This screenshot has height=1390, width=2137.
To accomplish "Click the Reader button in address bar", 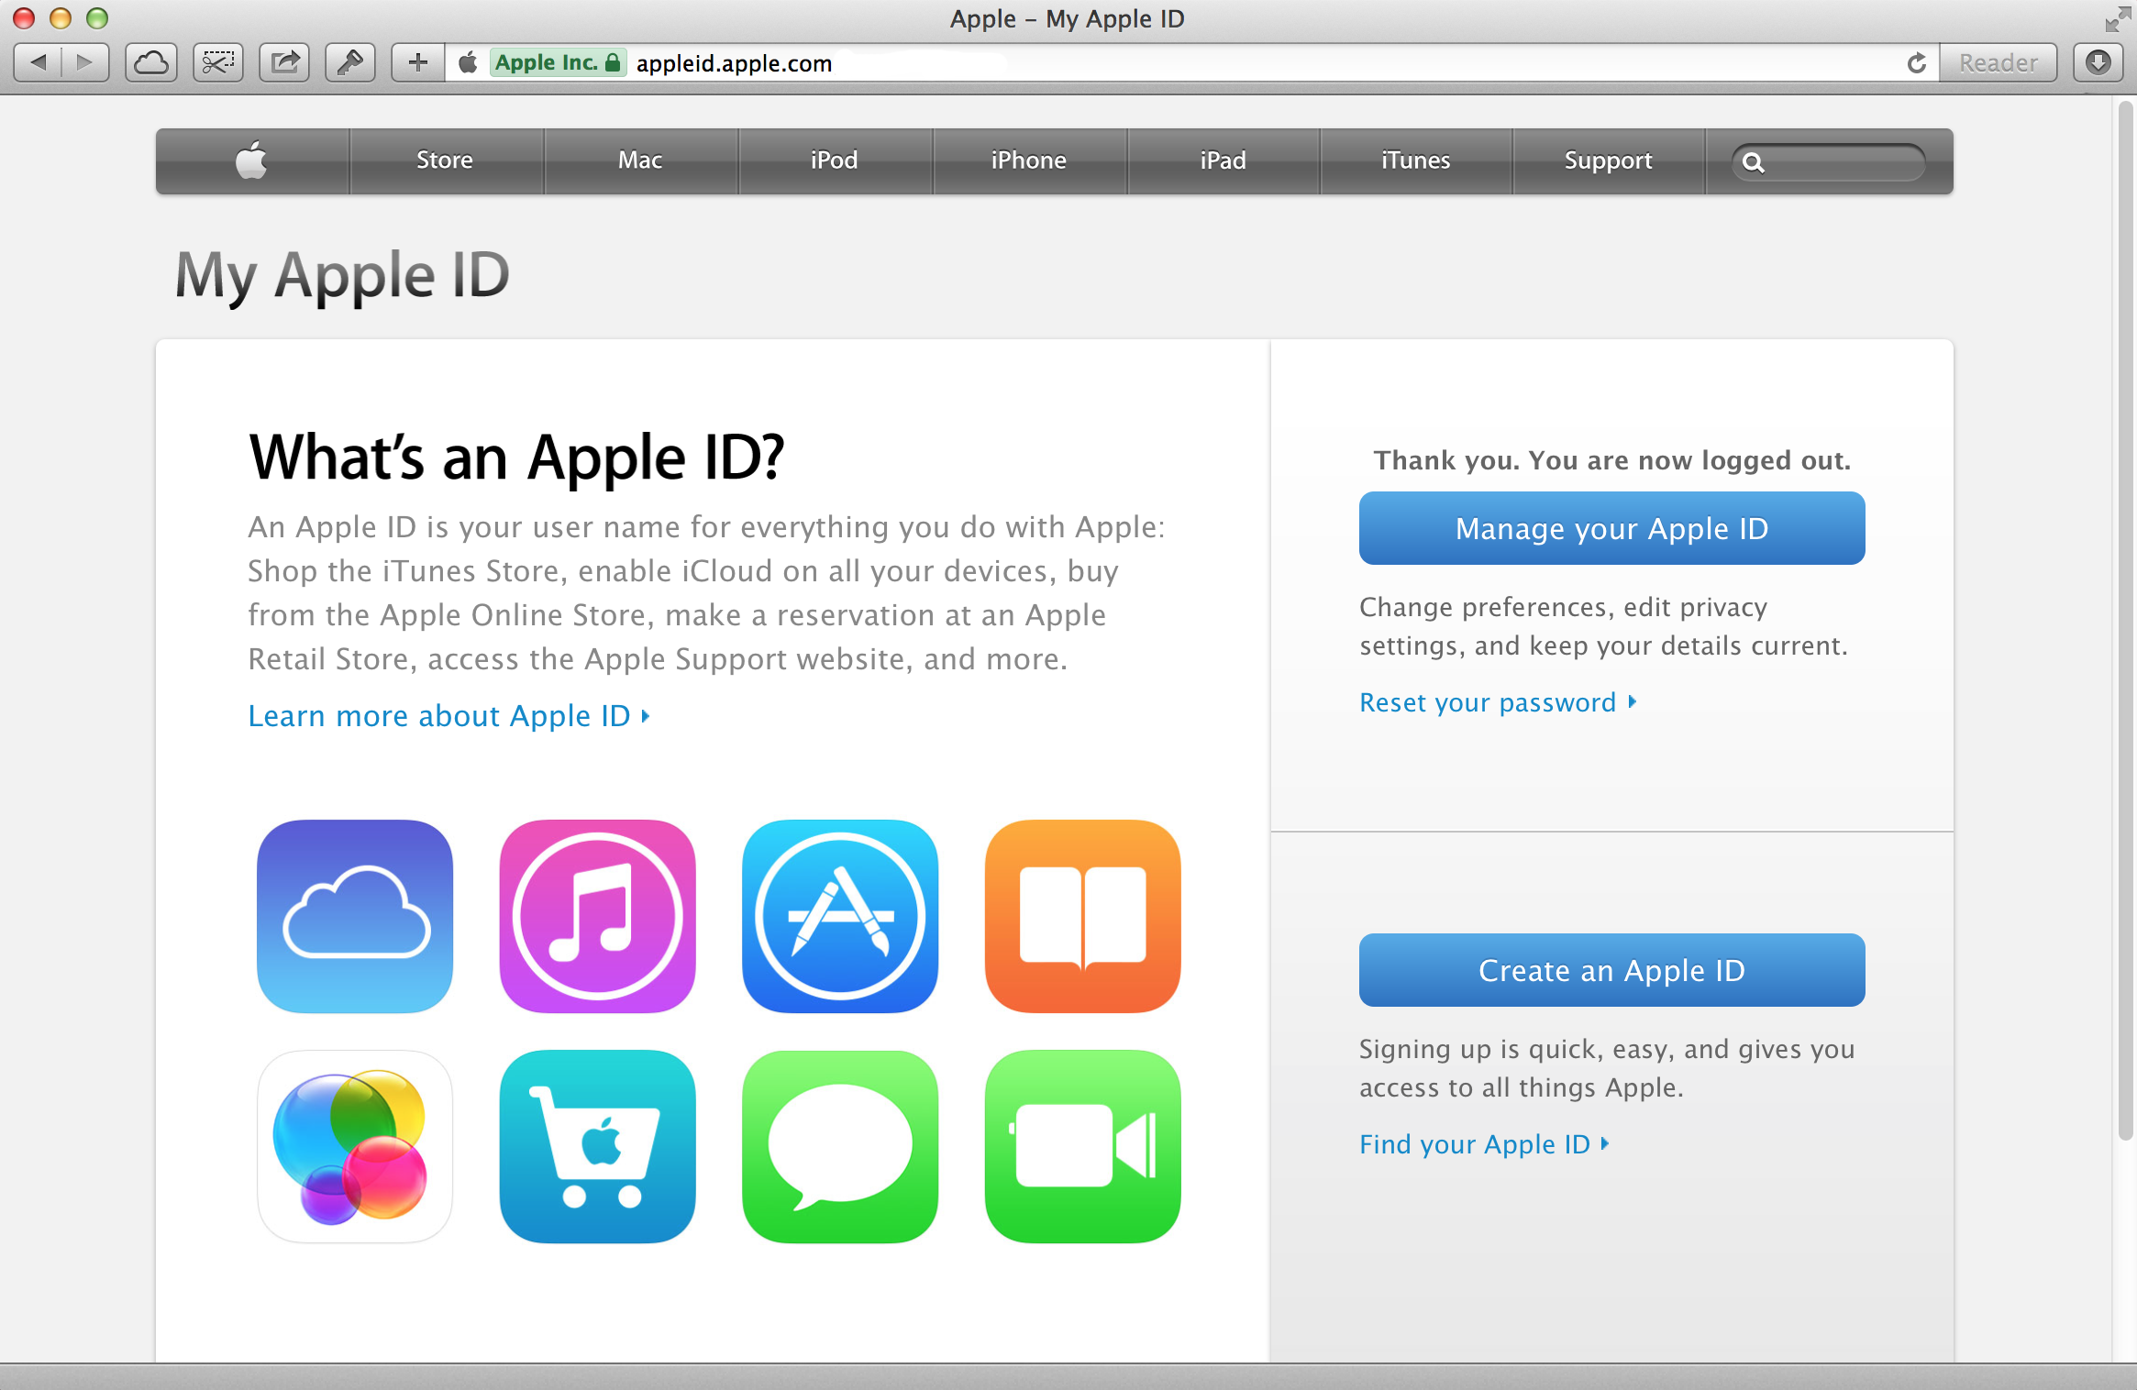I will coord(1999,62).
